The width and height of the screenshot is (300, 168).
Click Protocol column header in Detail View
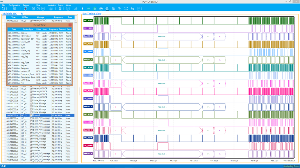pyautogui.click(x=62, y=29)
